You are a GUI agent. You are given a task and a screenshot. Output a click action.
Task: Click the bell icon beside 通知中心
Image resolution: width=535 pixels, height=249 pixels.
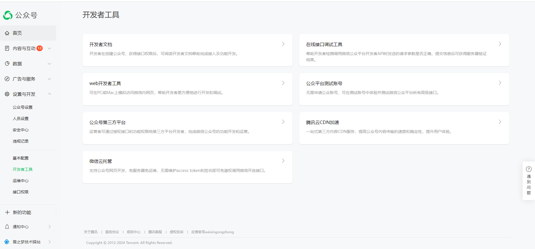[x=7, y=227]
